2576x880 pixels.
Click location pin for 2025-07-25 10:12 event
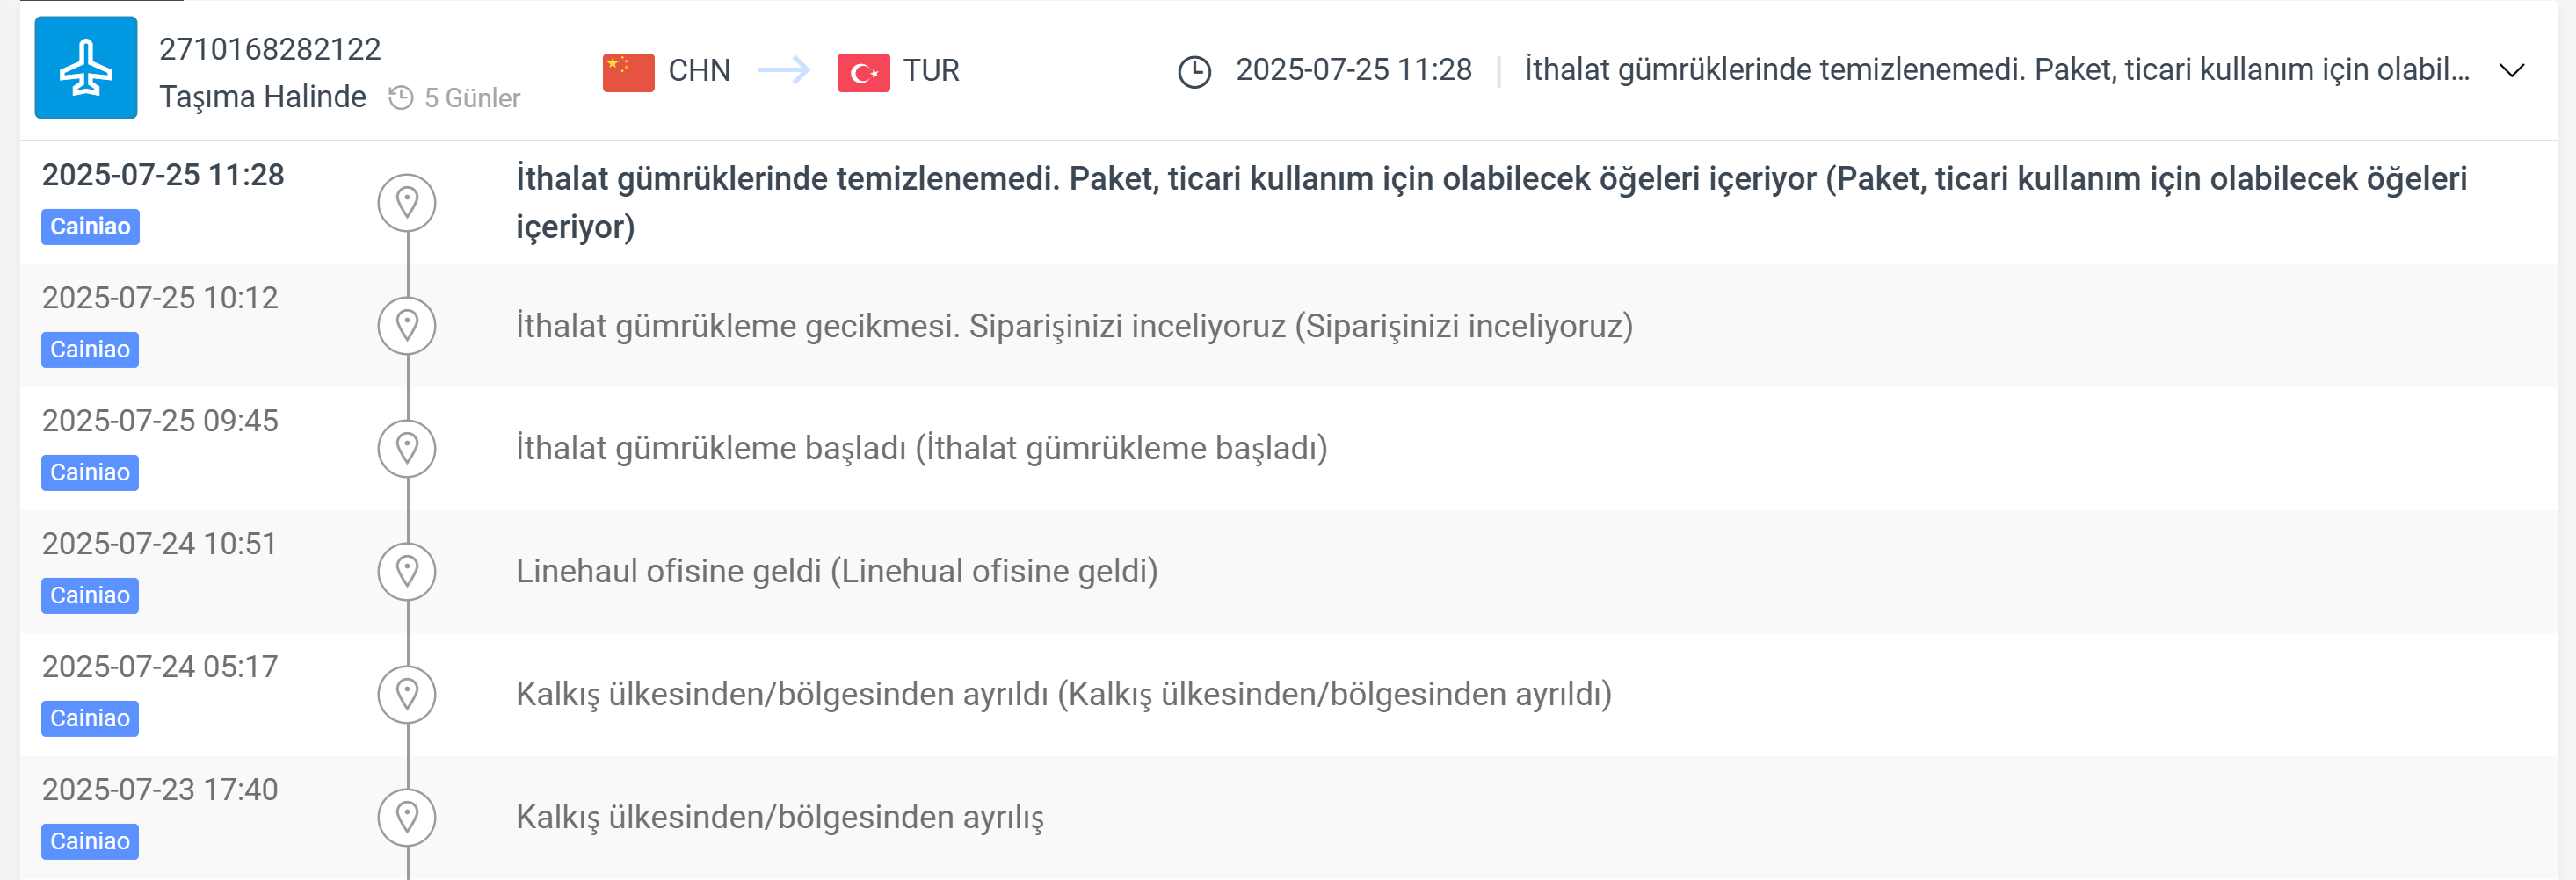pyautogui.click(x=407, y=326)
